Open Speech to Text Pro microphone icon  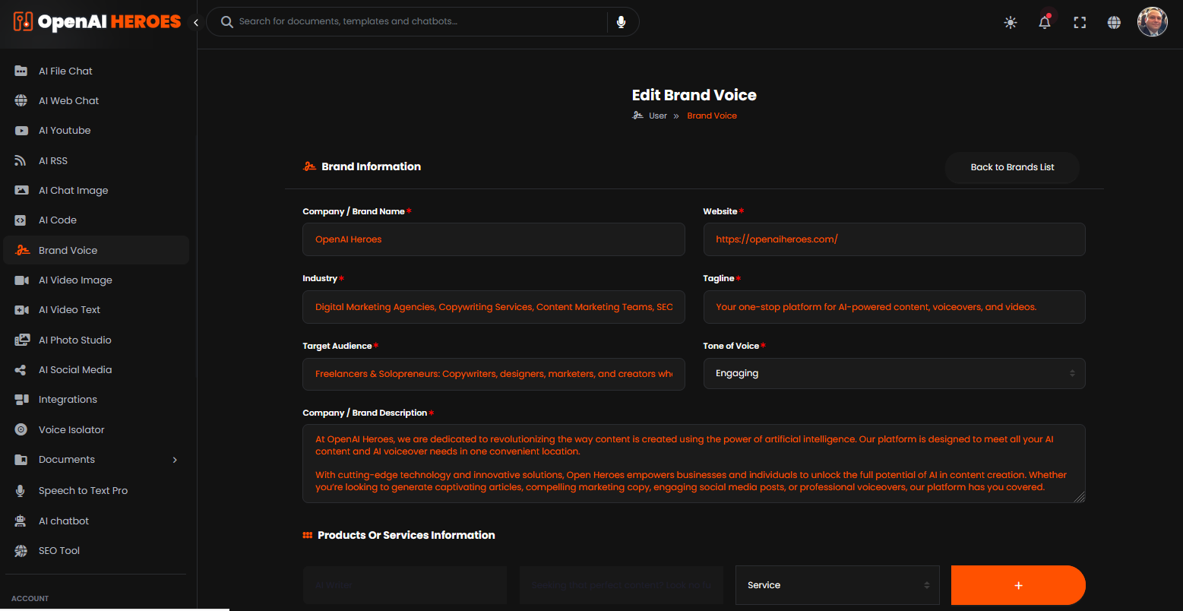coord(21,490)
